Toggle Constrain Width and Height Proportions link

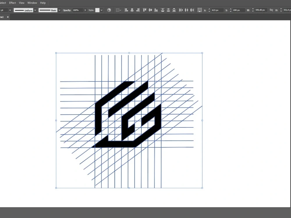click(x=271, y=10)
